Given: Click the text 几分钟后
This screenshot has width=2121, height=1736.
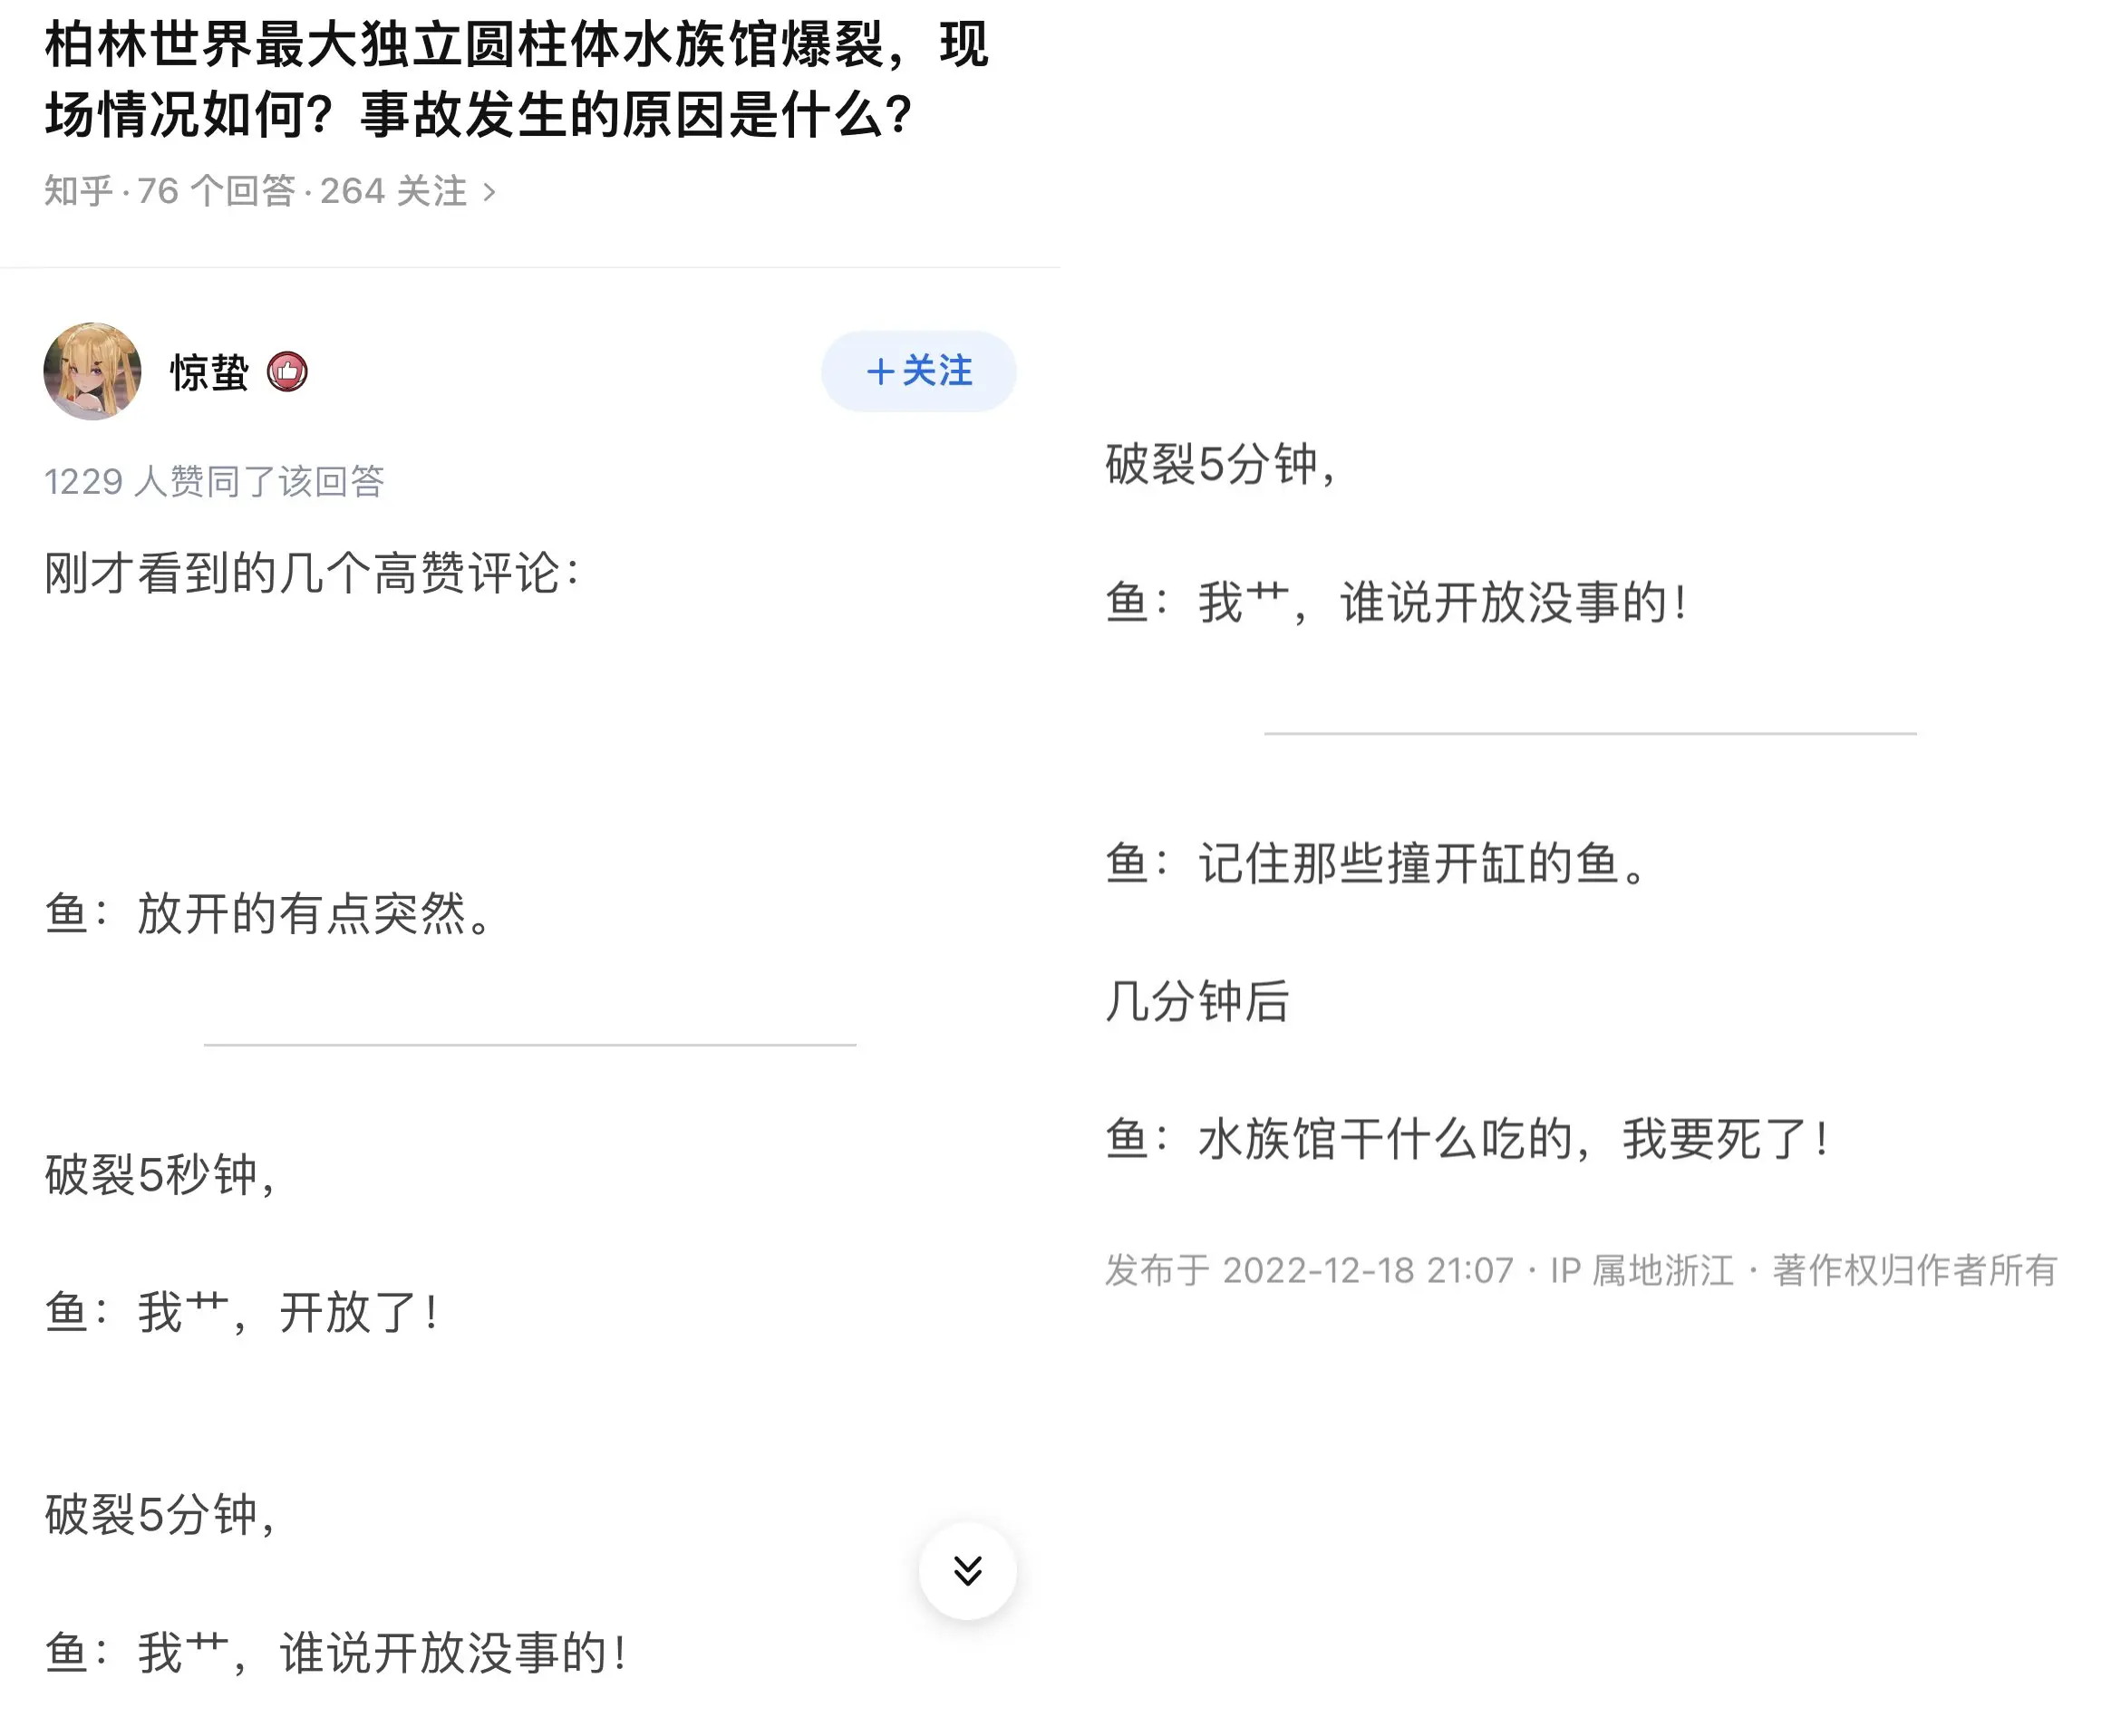Looking at the screenshot, I should [1197, 1001].
